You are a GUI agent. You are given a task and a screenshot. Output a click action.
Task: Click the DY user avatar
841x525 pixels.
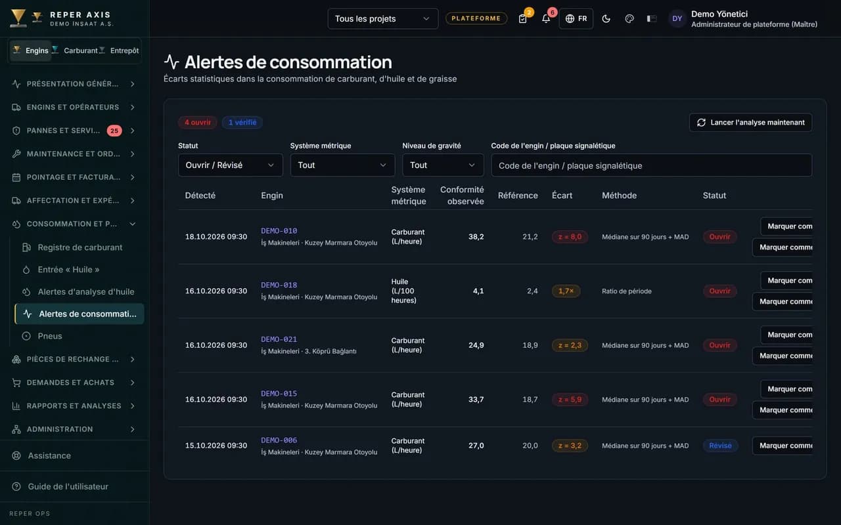(677, 18)
